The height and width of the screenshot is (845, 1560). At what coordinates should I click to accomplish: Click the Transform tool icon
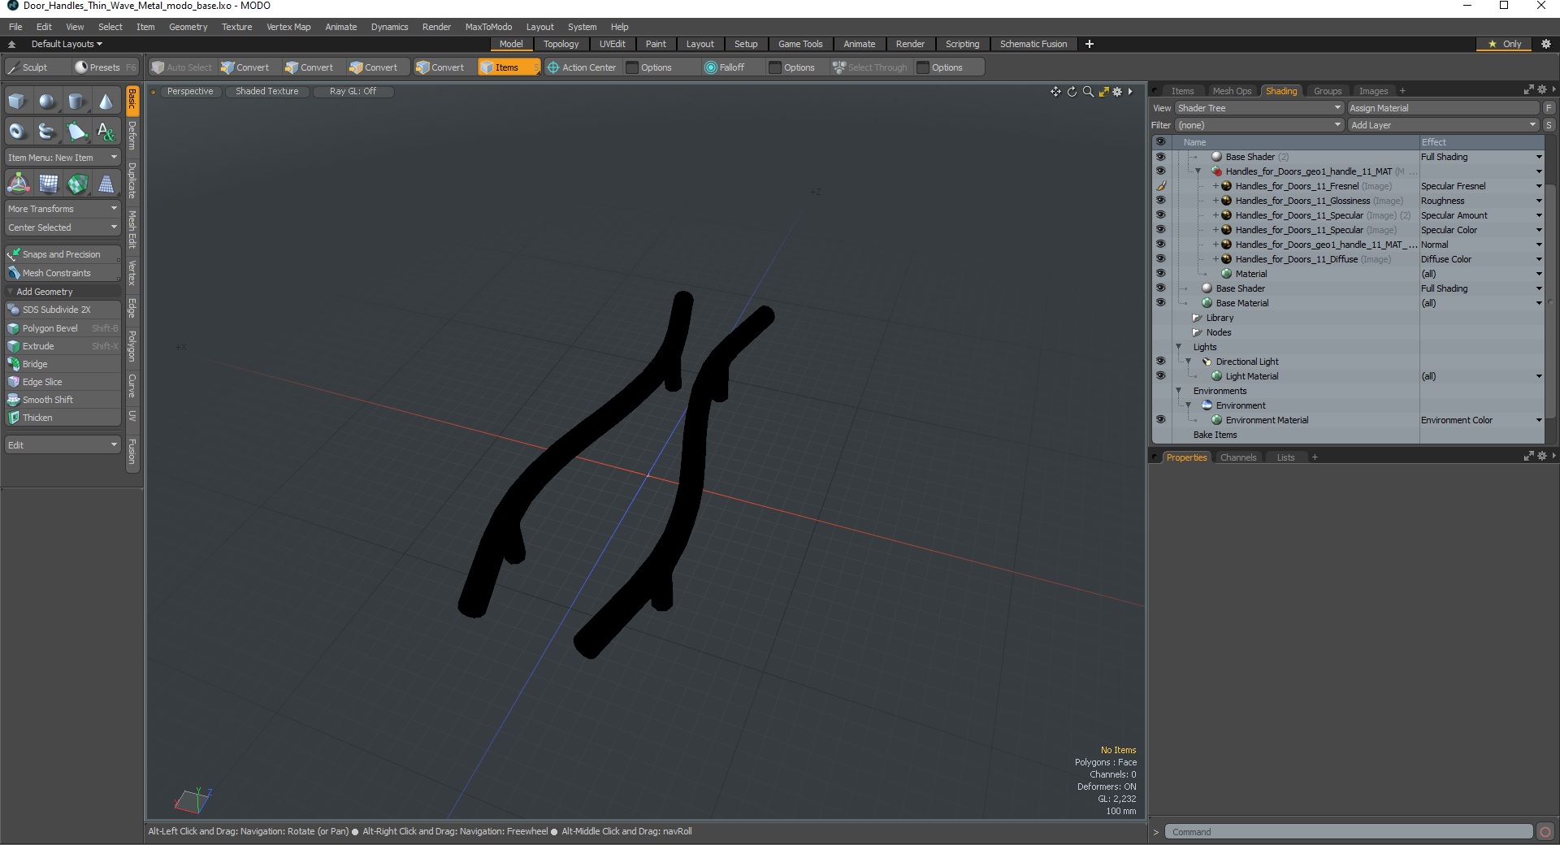coord(18,184)
